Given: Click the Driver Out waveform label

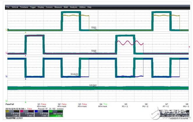Looking at the screenshot, I should tap(75, 74).
